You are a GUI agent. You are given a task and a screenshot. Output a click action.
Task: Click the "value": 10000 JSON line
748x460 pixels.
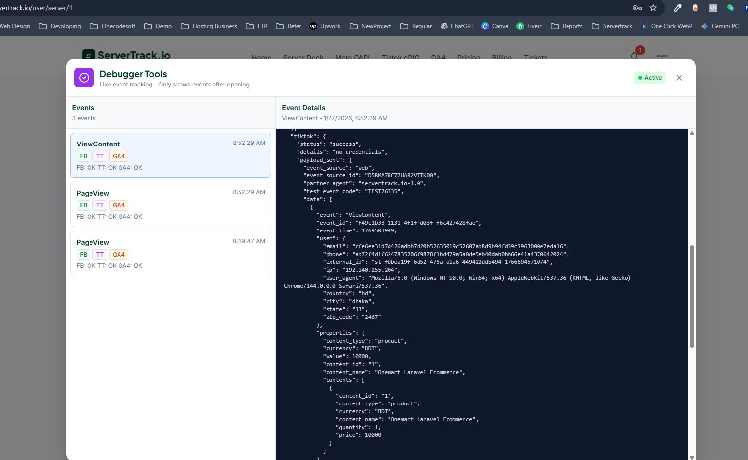pos(347,356)
